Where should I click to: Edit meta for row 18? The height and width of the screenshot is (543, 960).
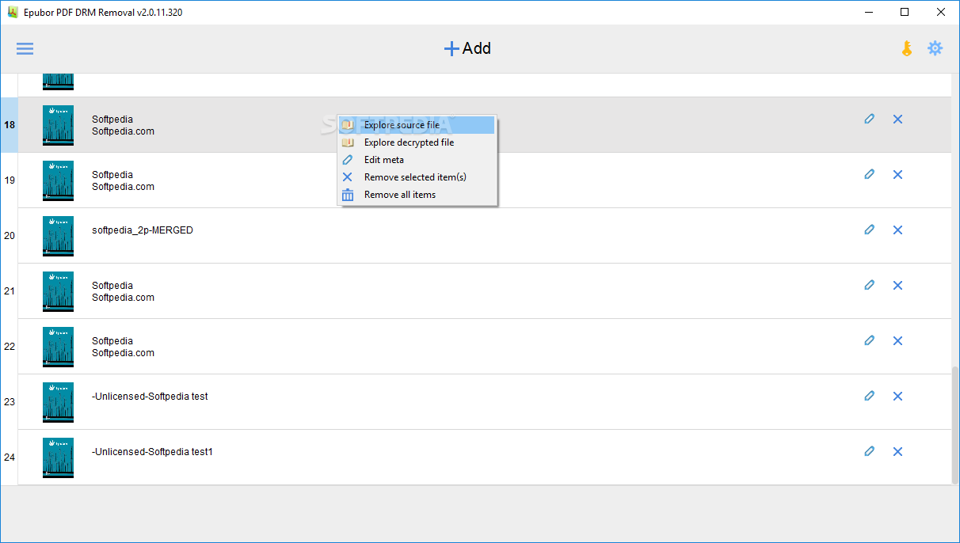coord(869,119)
